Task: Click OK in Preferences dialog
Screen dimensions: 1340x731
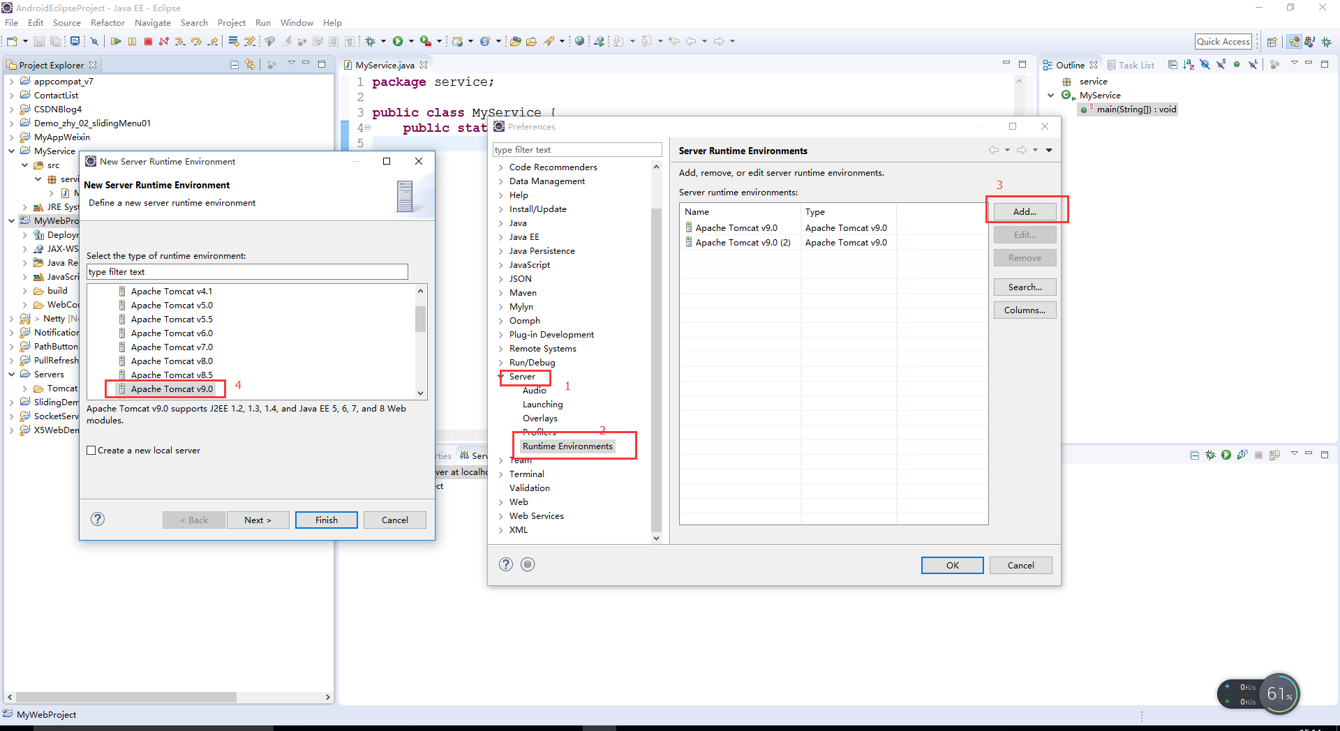Action: pyautogui.click(x=952, y=565)
